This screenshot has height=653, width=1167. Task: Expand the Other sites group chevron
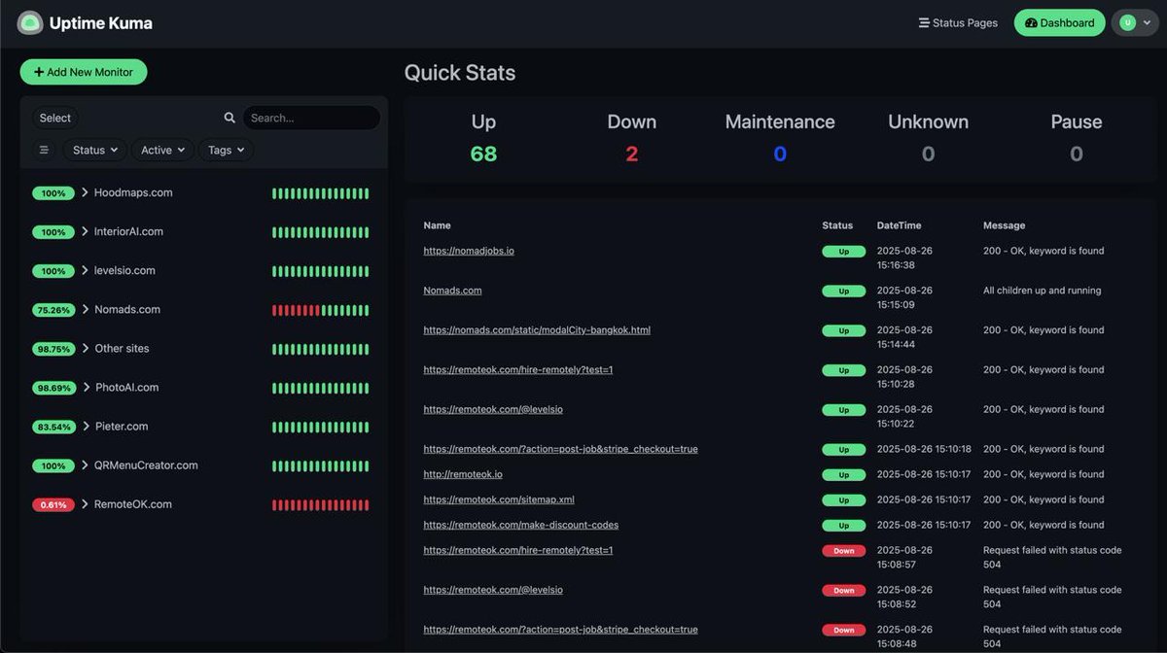point(86,348)
